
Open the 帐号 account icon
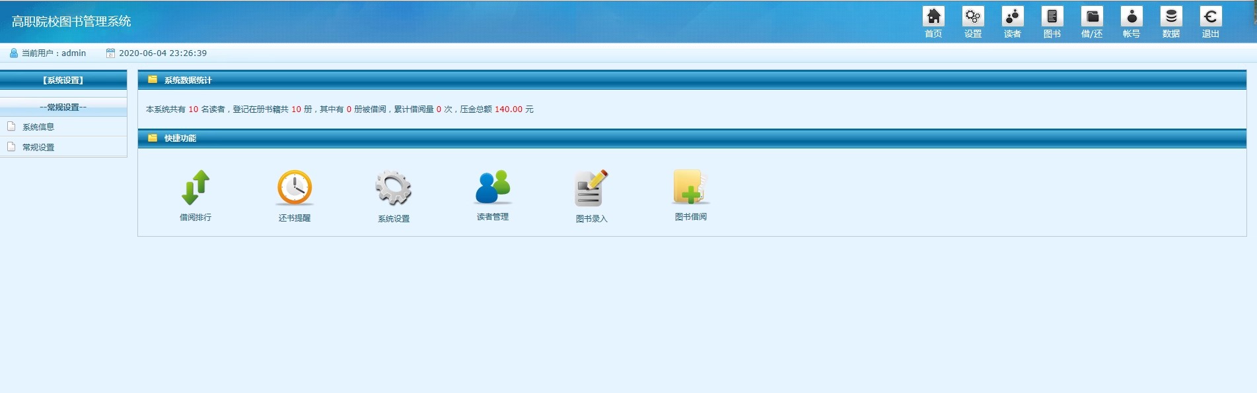tap(1131, 16)
